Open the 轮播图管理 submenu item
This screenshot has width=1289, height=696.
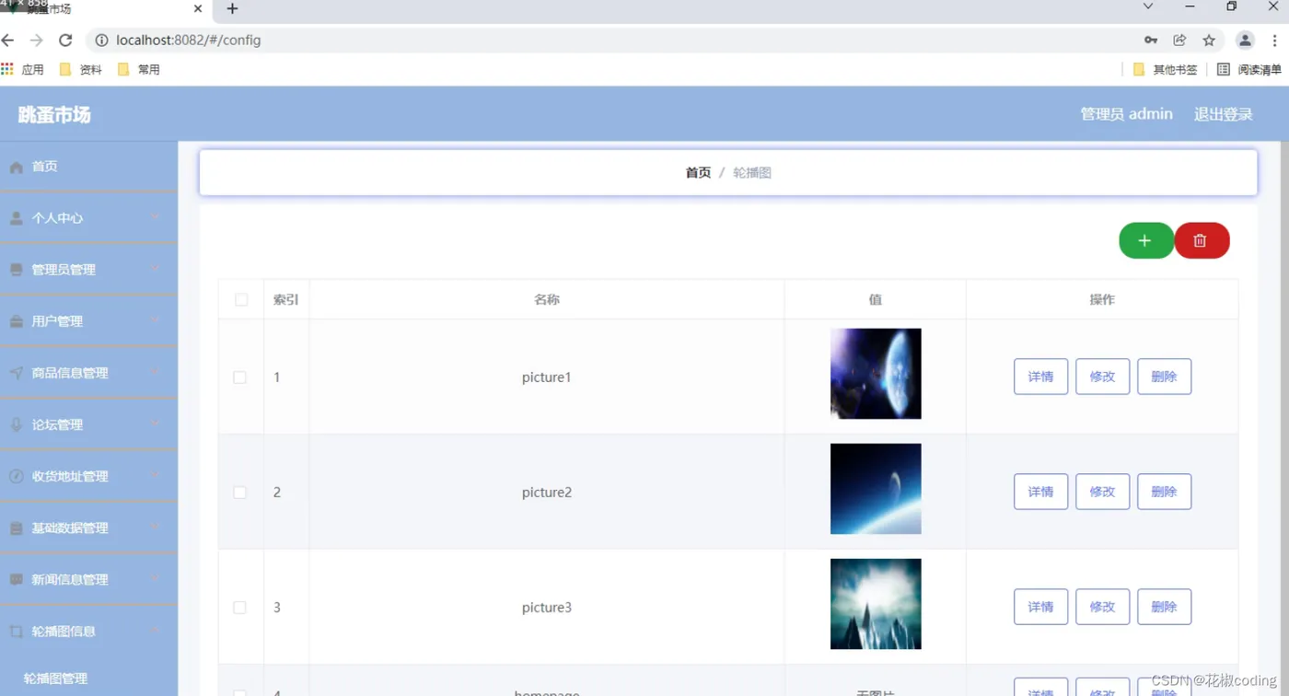point(56,679)
